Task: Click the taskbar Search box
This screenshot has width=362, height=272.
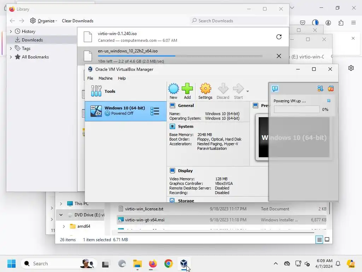Action: (x=59, y=263)
